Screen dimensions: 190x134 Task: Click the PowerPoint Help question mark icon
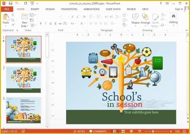point(161,4)
